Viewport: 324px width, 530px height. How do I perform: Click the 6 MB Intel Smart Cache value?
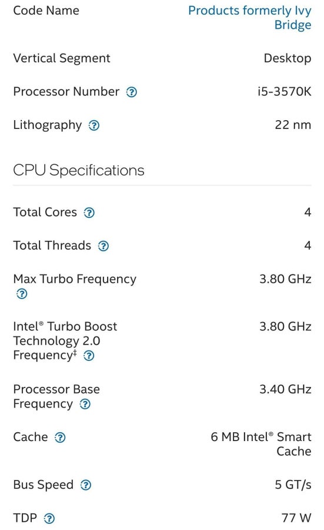click(x=261, y=444)
